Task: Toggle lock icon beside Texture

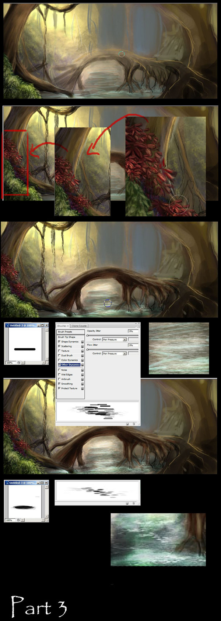Action: click(83, 351)
